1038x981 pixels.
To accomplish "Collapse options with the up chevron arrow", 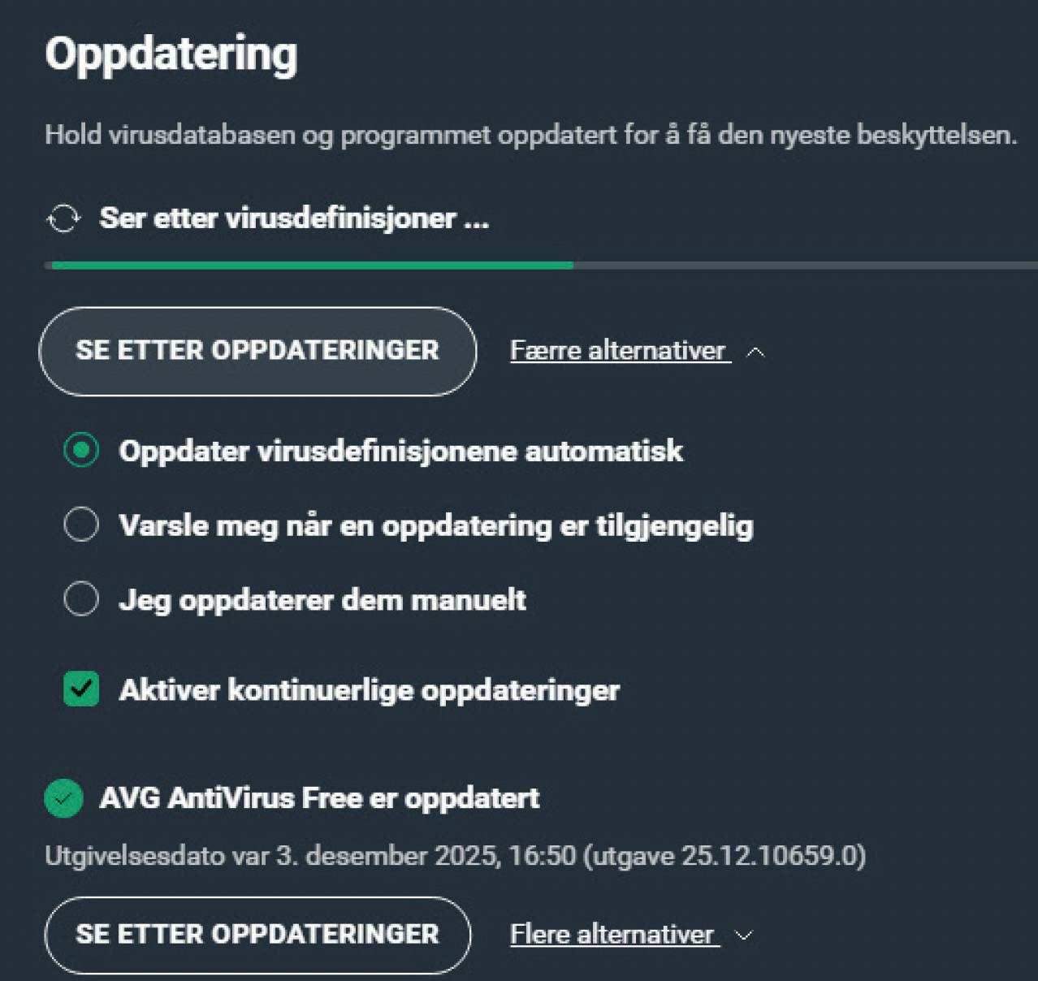I will point(755,352).
